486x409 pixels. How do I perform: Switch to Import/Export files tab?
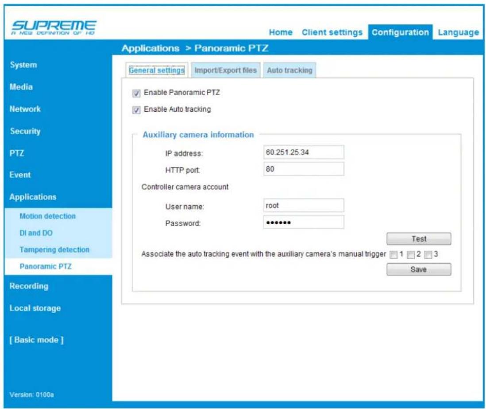pyautogui.click(x=225, y=70)
